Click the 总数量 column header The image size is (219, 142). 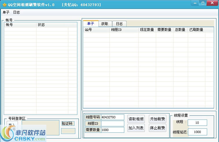(180, 30)
